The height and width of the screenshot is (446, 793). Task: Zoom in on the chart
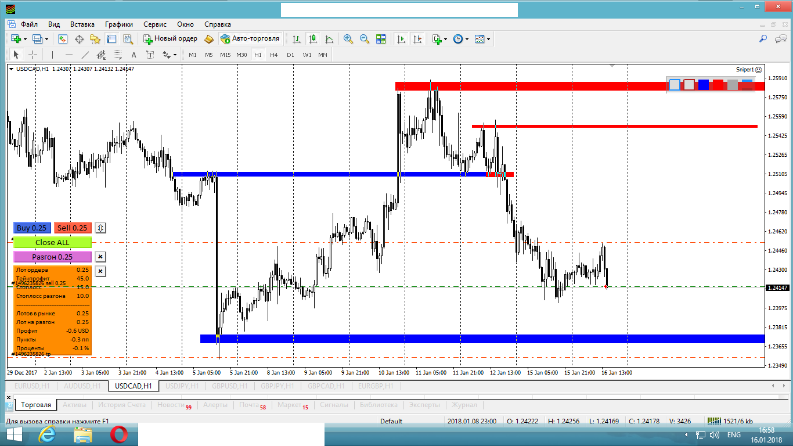point(348,39)
